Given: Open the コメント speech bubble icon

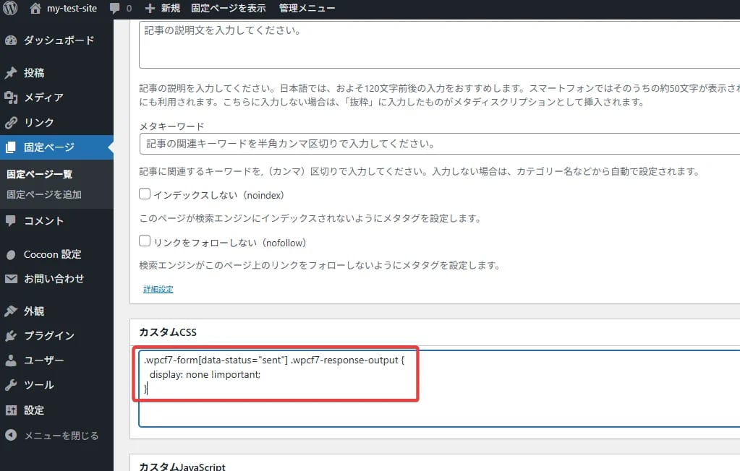Looking at the screenshot, I should tap(17, 220).
